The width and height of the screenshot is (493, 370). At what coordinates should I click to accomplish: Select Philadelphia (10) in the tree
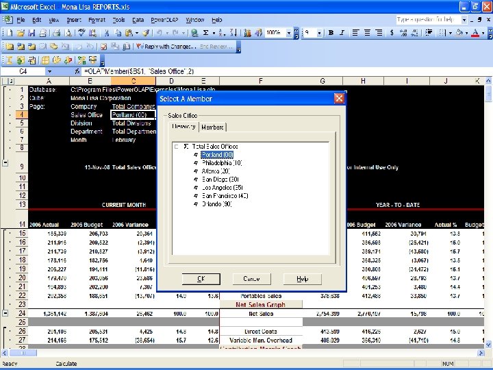tap(222, 163)
